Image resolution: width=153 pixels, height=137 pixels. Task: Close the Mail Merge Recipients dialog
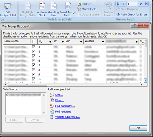143,25
